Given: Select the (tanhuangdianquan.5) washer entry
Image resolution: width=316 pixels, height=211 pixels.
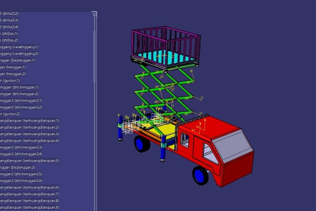Looking at the screenshot, I should [30, 161].
